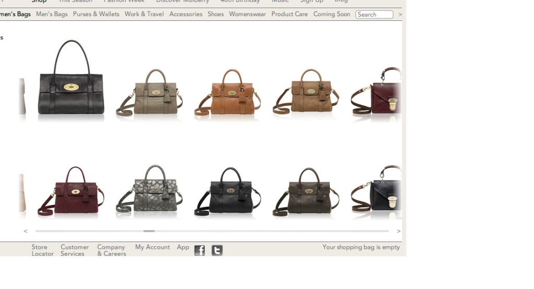Viewport: 534px width, 289px height.
Task: Click arrow next to Search box
Action: pyautogui.click(x=400, y=15)
